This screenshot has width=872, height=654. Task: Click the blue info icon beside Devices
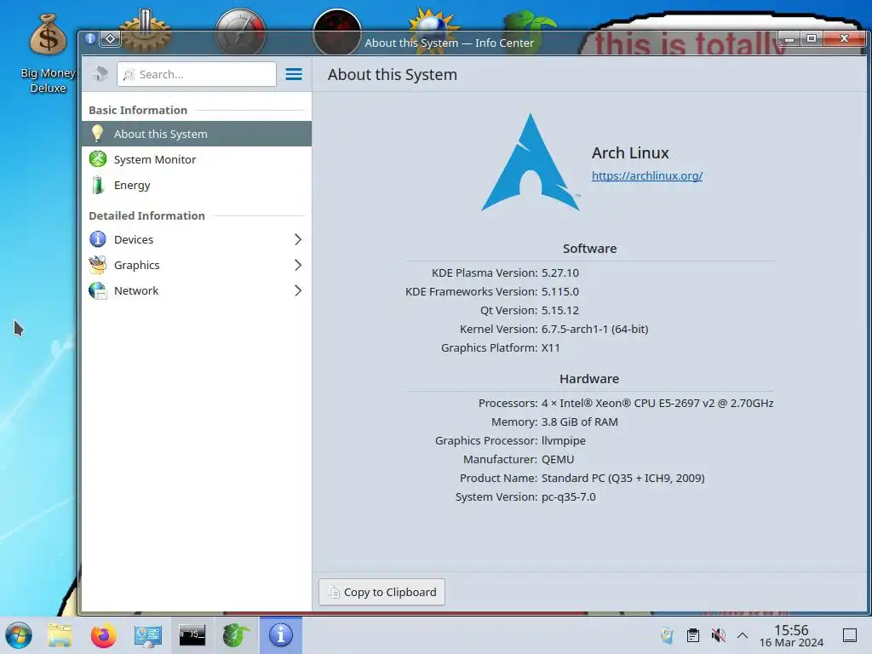(98, 239)
